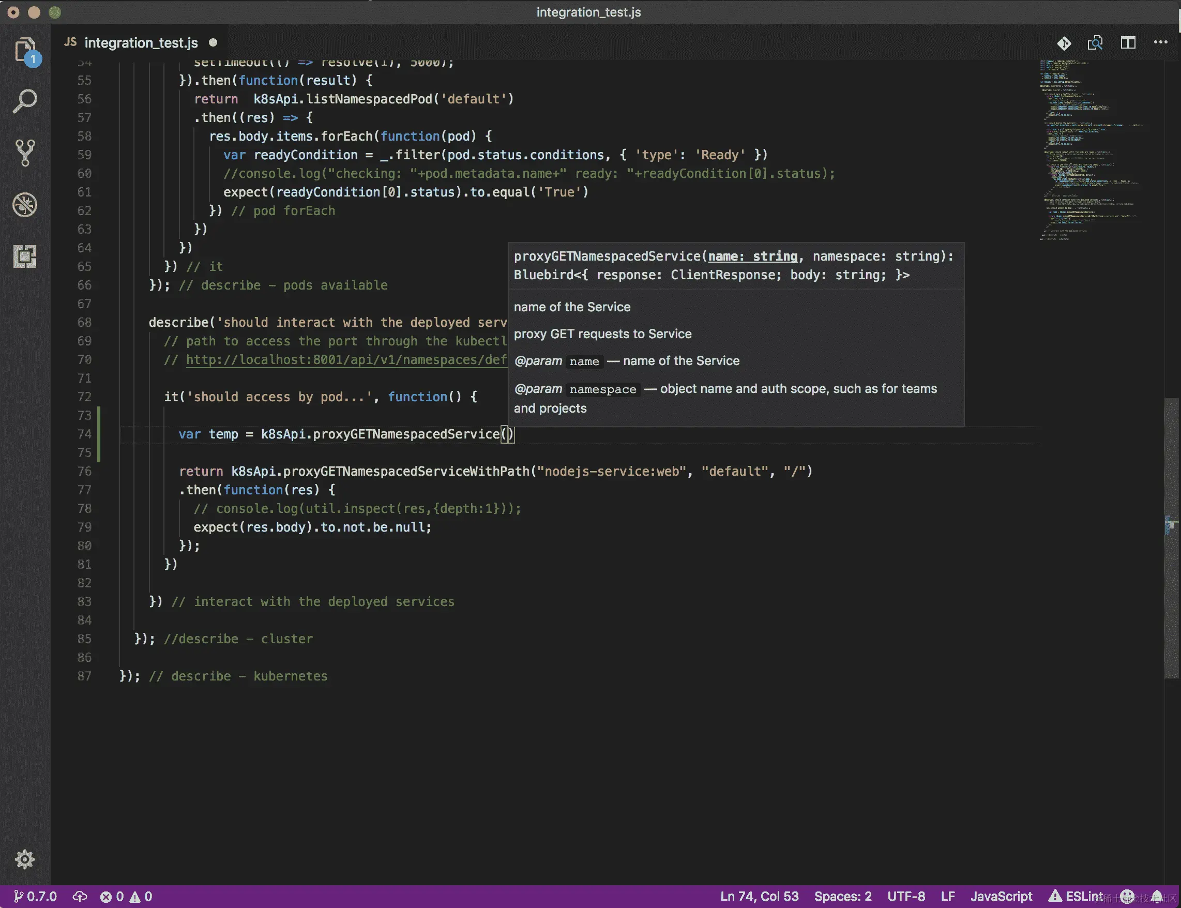The image size is (1181, 908).
Task: Click Ln 74, Col 53 go-to-line
Action: 759,897
